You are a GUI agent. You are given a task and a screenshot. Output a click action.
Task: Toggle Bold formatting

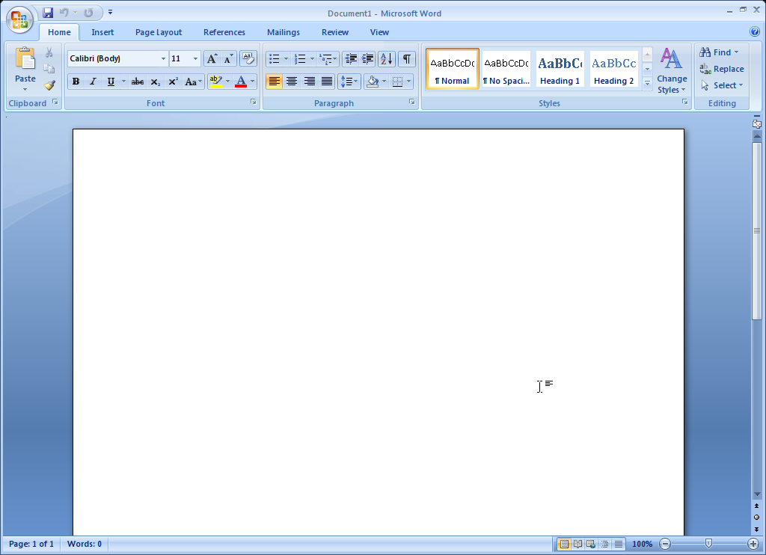76,82
